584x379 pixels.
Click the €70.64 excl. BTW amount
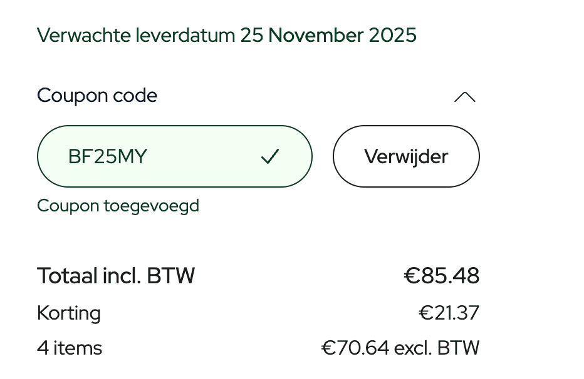pyautogui.click(x=400, y=348)
